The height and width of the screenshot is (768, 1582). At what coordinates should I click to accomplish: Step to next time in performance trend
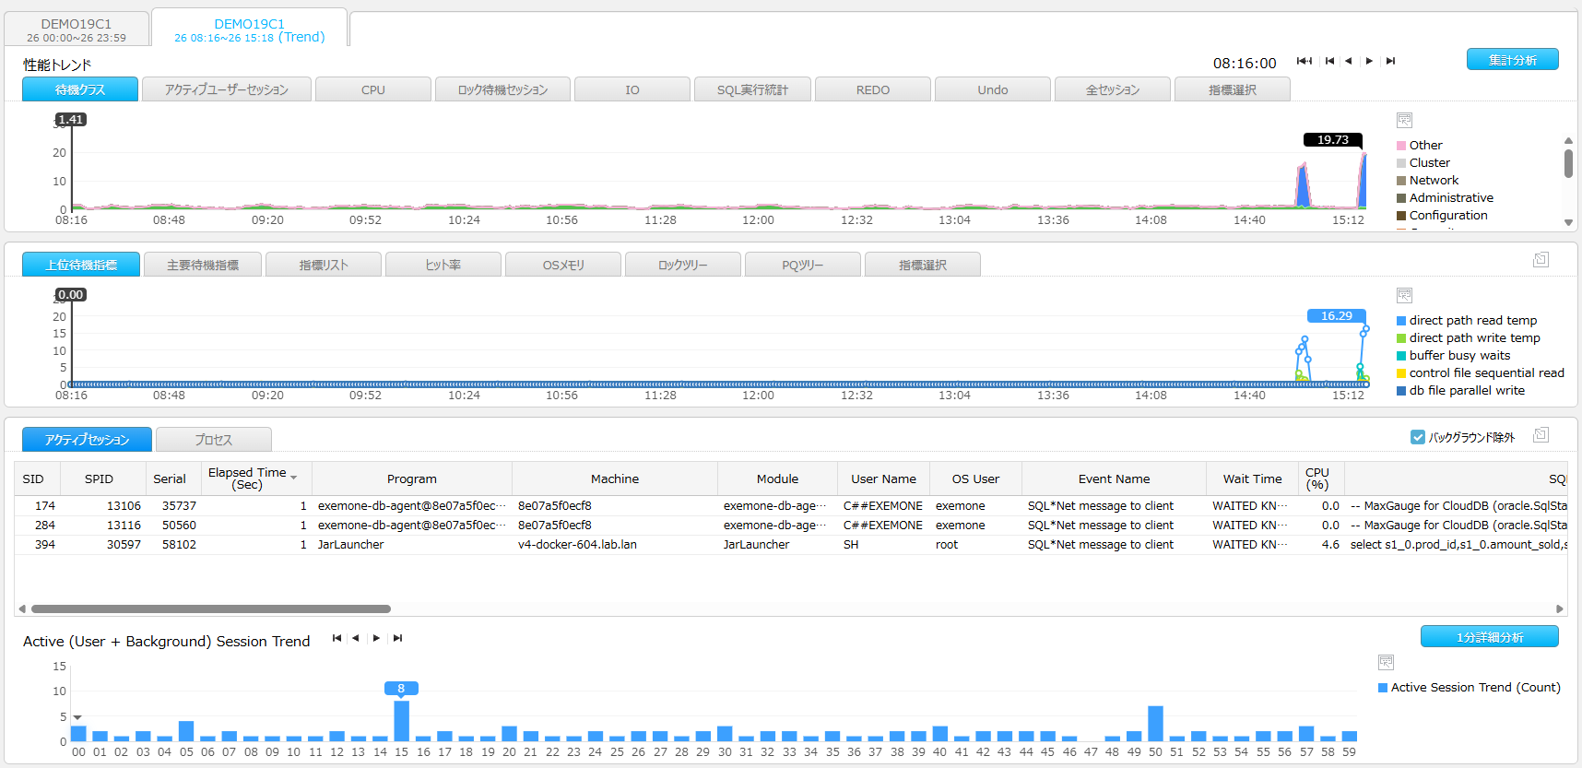click(1369, 61)
